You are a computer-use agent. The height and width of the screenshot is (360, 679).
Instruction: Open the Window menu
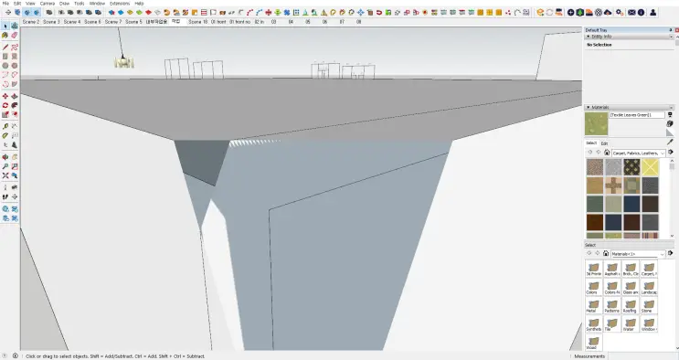point(97,4)
